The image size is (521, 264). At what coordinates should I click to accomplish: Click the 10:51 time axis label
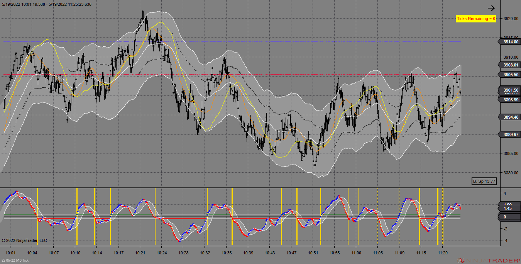[313, 253]
